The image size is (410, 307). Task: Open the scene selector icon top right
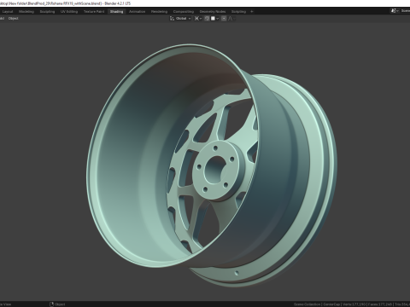394,11
